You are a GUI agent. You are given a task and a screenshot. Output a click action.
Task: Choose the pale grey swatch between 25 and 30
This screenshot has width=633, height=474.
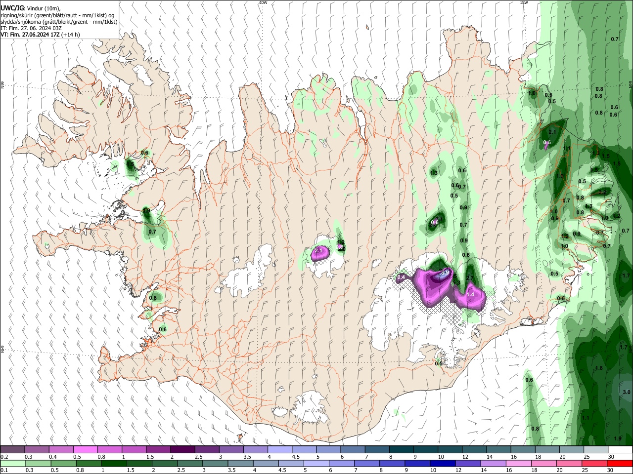click(x=596, y=449)
